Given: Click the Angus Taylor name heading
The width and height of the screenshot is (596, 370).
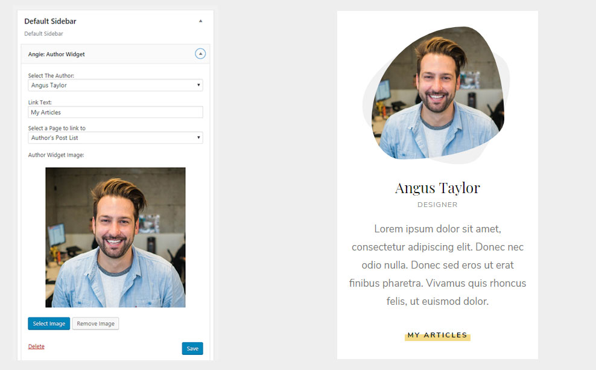Looking at the screenshot, I should coord(437,188).
